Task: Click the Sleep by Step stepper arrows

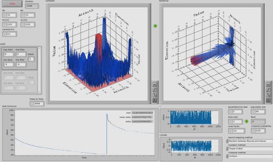Action: pyautogui.click(x=32, y=104)
